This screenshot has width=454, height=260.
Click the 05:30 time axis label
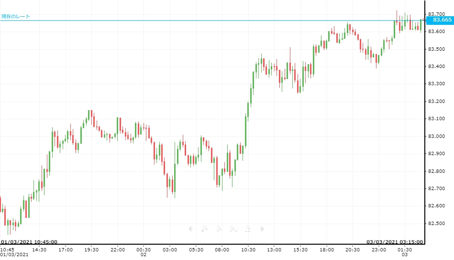click(x=196, y=249)
